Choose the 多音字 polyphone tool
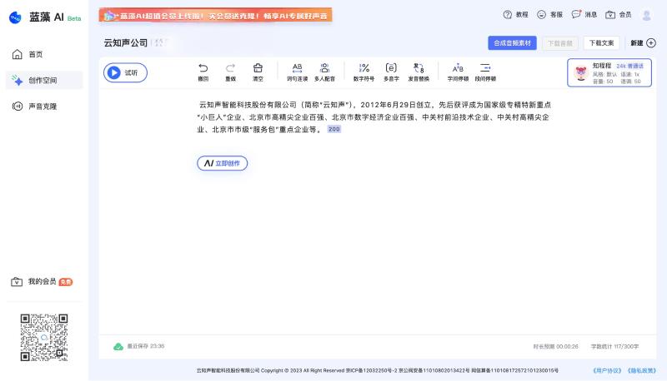The width and height of the screenshot is (667, 381). coord(391,68)
